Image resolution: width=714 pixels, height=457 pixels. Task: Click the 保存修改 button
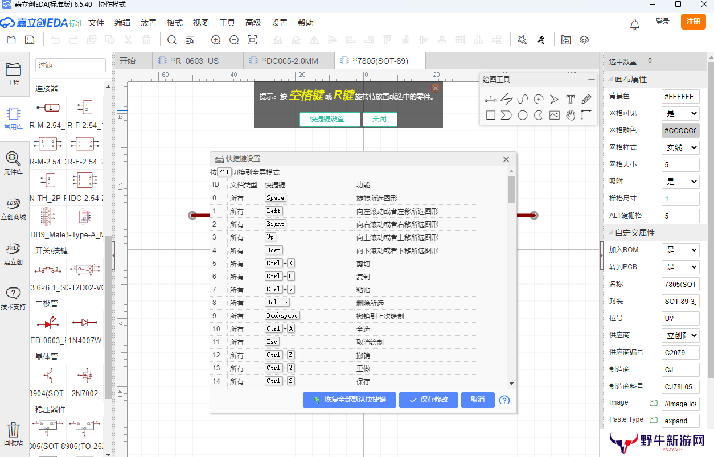(x=428, y=400)
